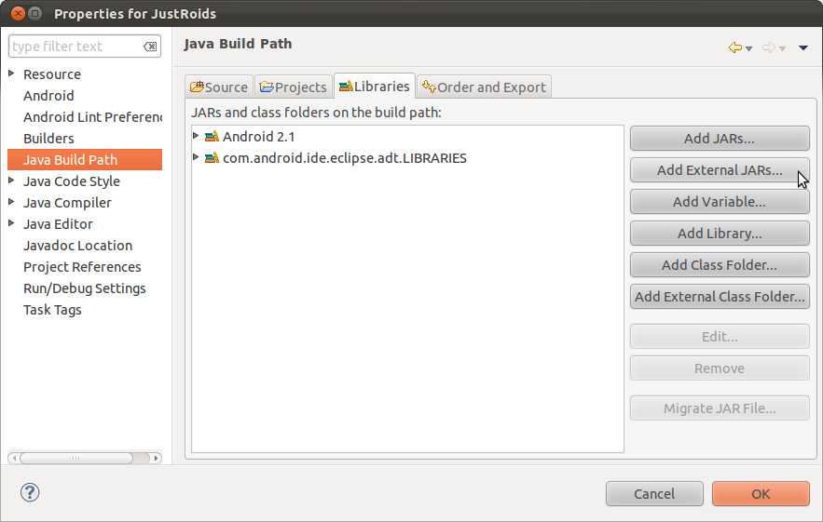Click the Android 2.1 library icon
The width and height of the screenshot is (823, 522).
coord(212,137)
